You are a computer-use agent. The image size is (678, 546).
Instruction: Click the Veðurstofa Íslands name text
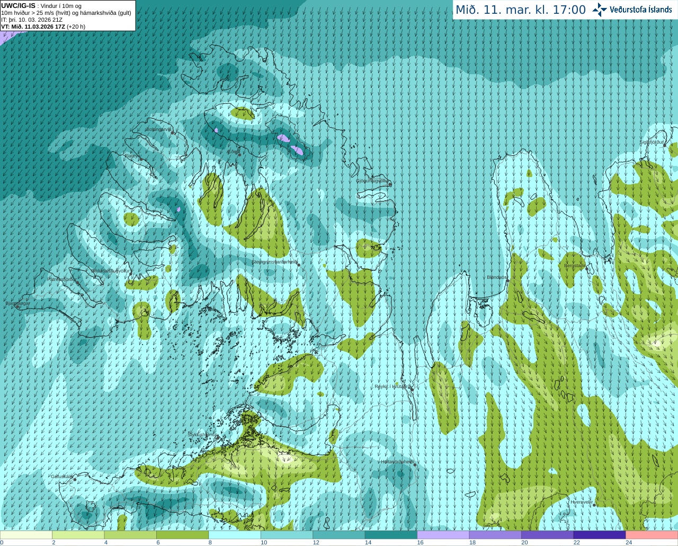(641, 10)
